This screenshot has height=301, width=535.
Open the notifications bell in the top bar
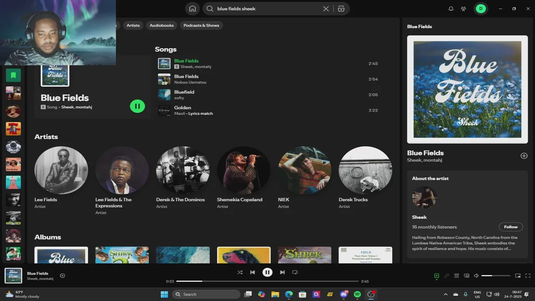(451, 8)
